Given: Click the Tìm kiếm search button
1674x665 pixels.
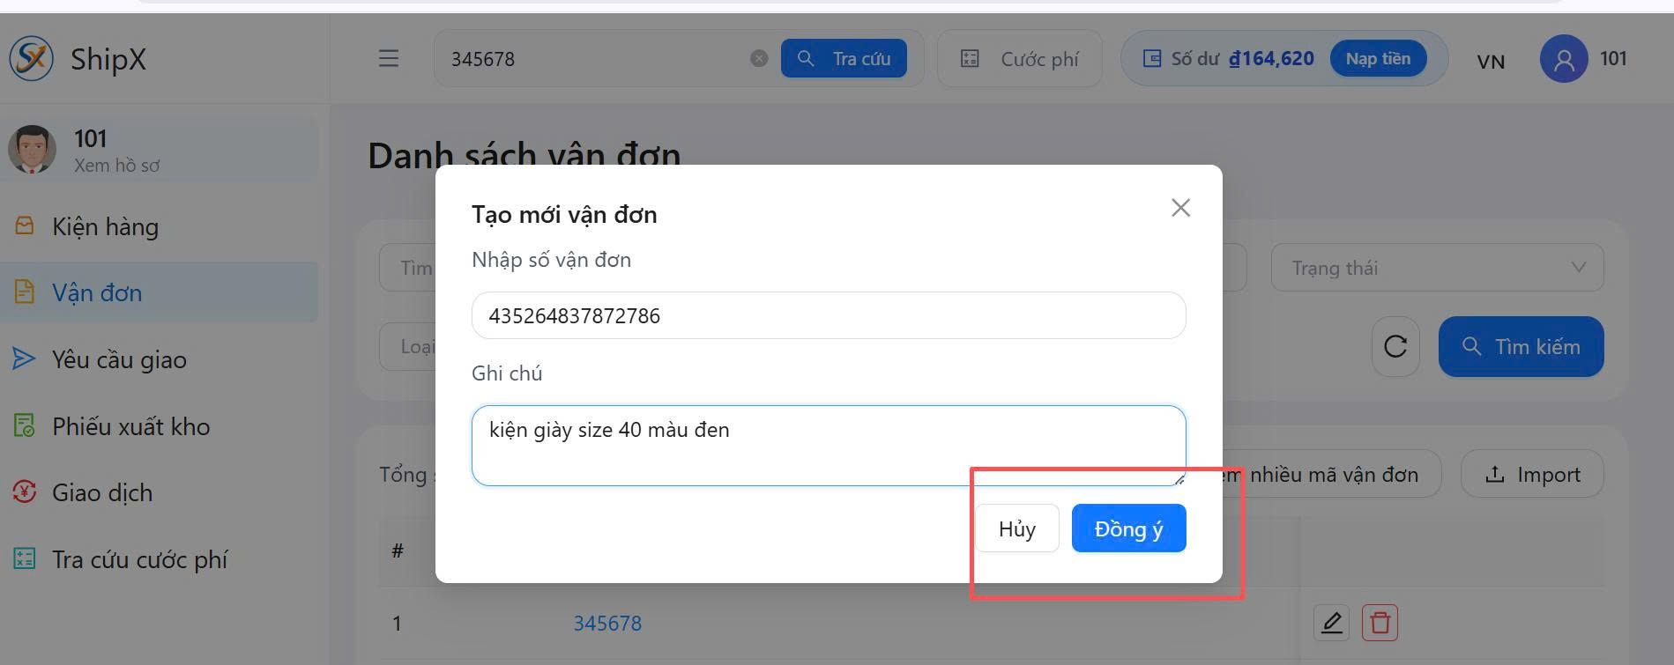Looking at the screenshot, I should [1521, 346].
